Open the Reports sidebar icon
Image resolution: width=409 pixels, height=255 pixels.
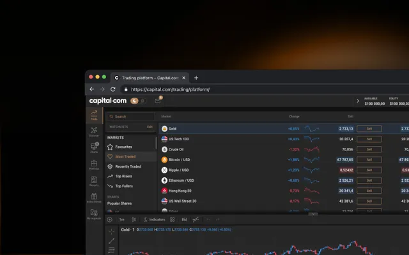(94, 181)
